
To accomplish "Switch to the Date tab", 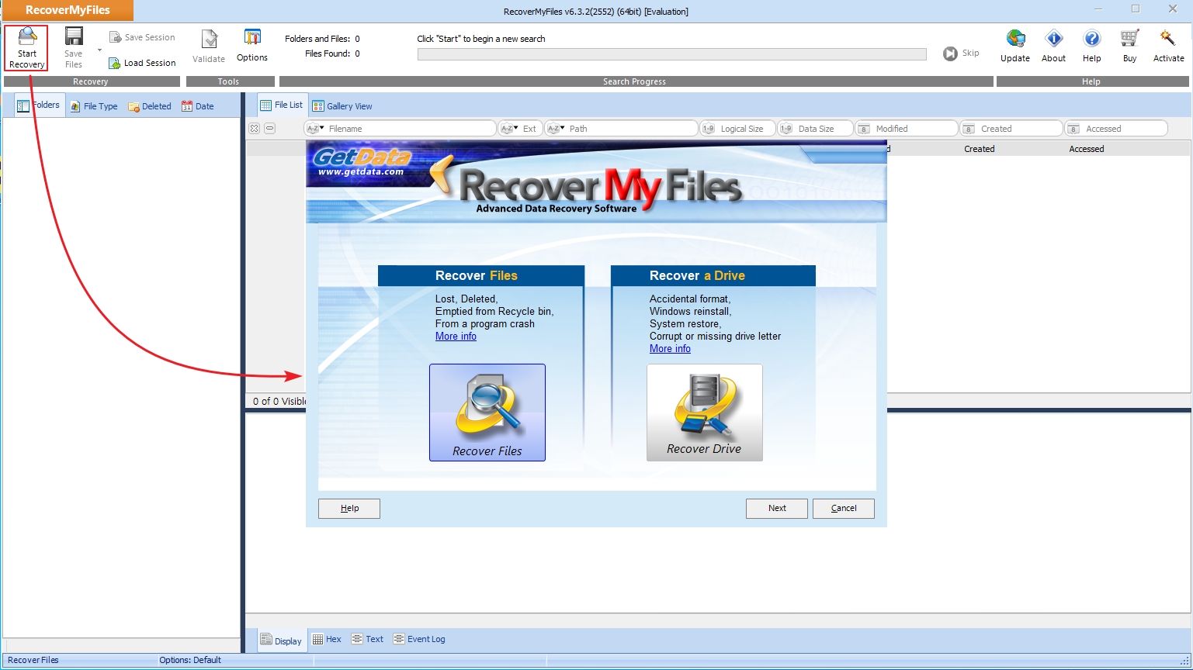I will coord(198,106).
